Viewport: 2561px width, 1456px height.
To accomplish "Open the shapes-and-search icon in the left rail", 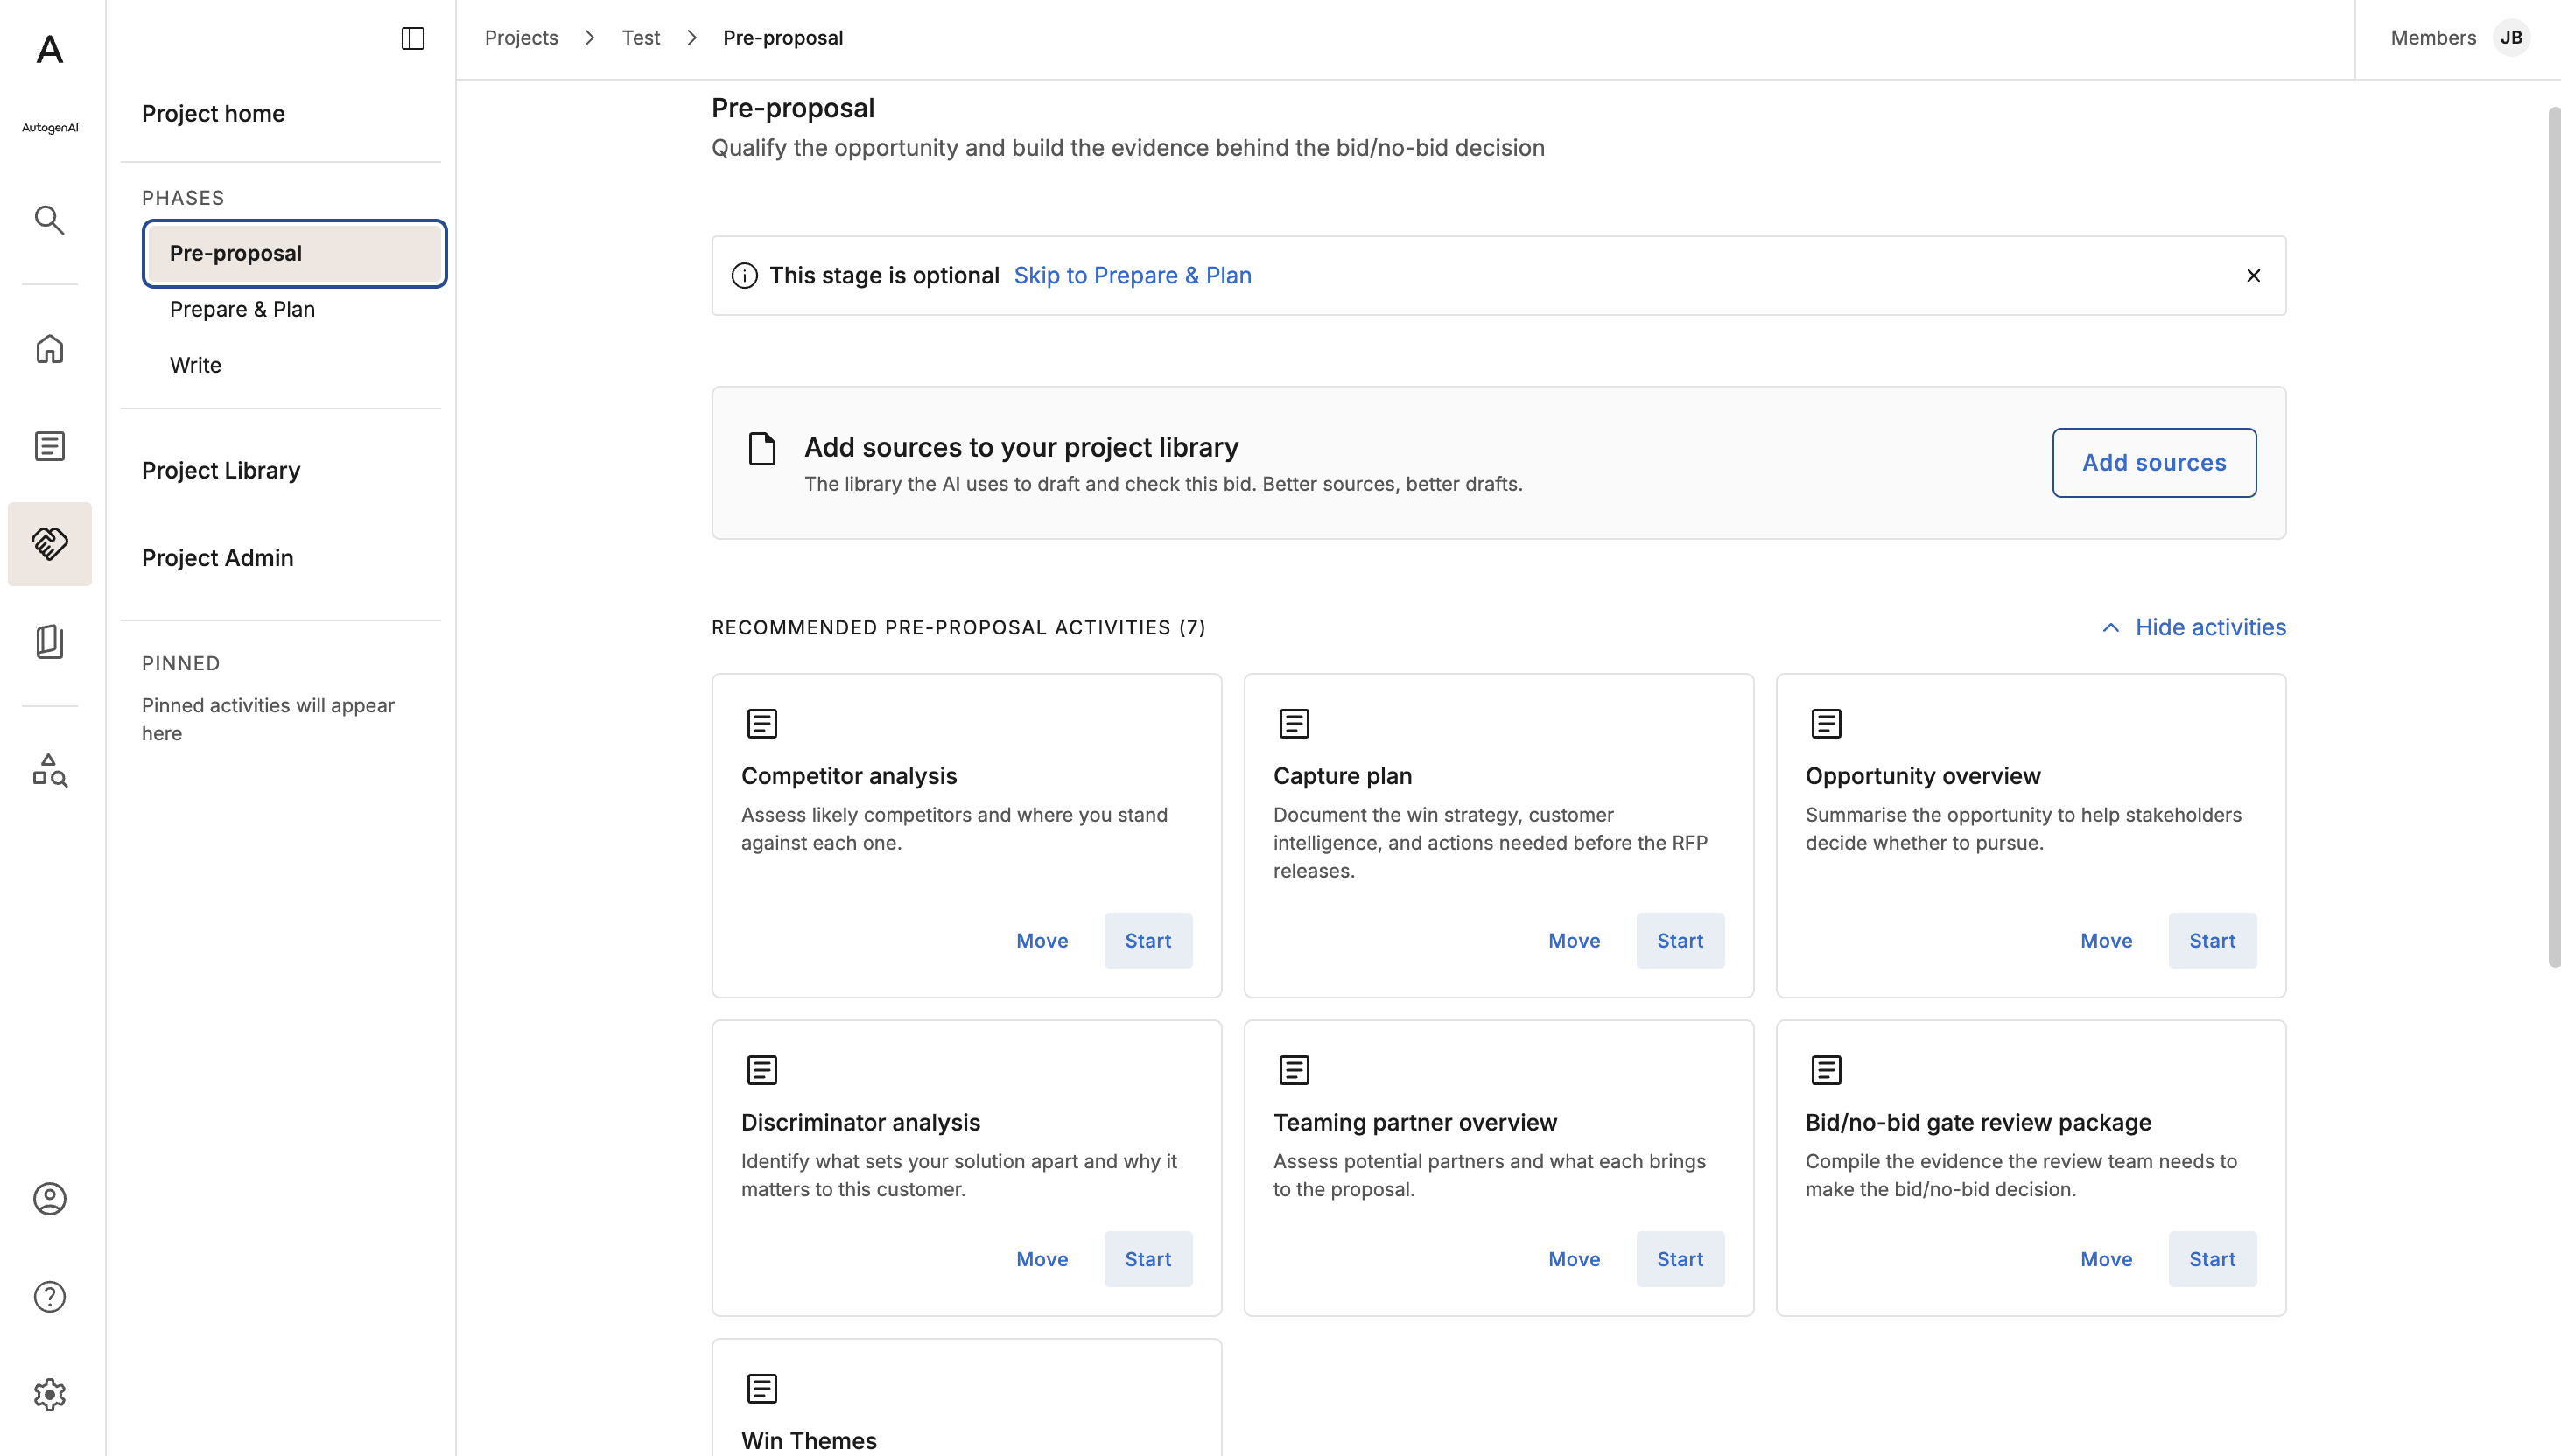I will tap(49, 770).
